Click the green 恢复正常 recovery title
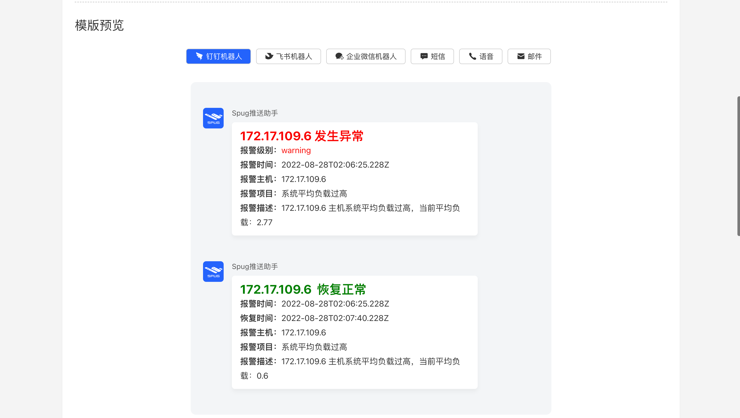The height and width of the screenshot is (418, 740). tap(303, 289)
